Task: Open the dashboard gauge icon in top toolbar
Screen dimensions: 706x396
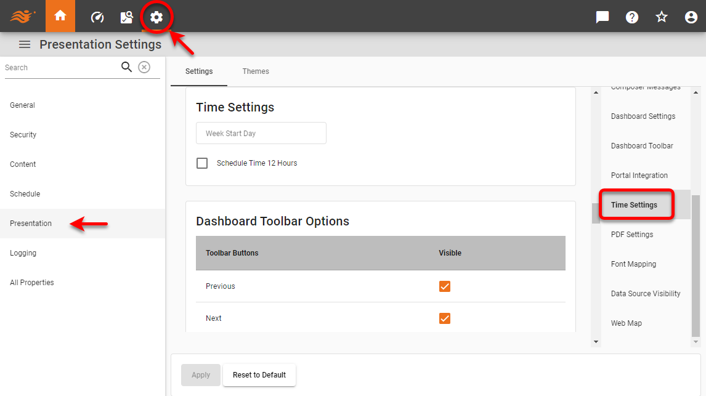Action: [x=97, y=17]
